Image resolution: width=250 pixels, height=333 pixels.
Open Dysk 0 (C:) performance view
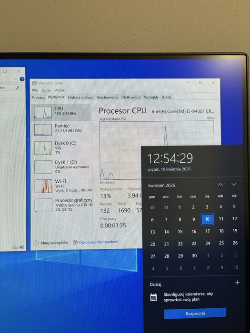[61, 147]
